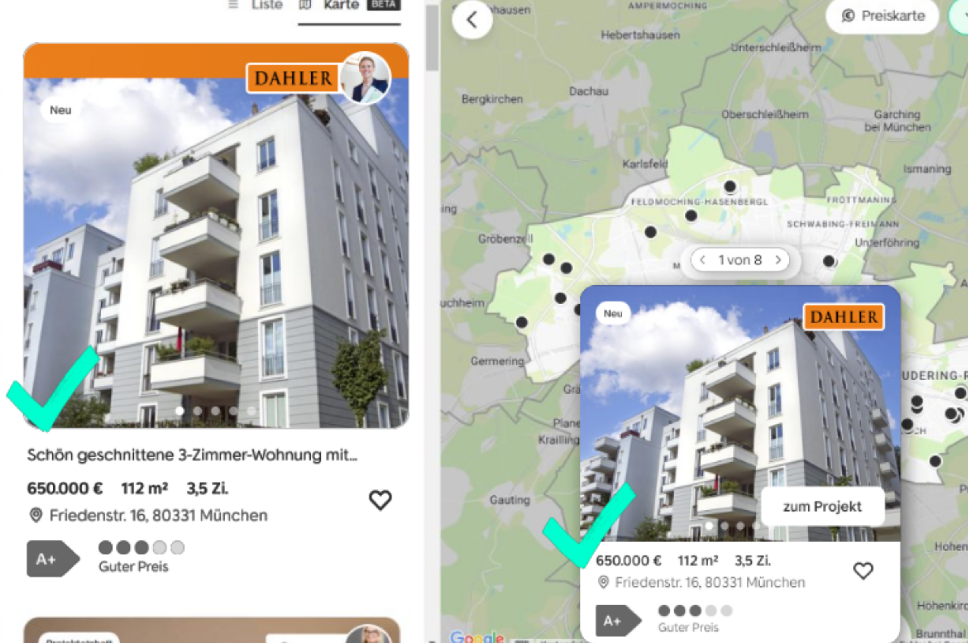Open the agent profile photo on the listing card
Image resolution: width=968 pixels, height=643 pixels.
click(366, 78)
